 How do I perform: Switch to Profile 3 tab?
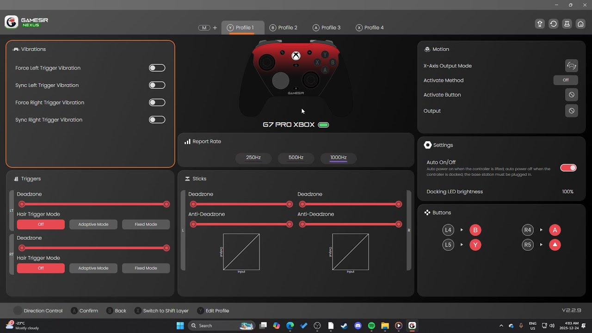pyautogui.click(x=327, y=28)
